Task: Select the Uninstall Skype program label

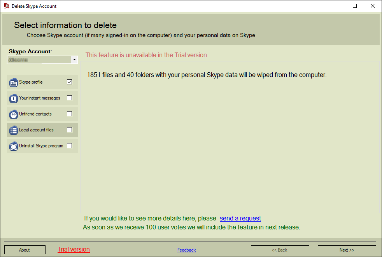Action: (x=41, y=146)
